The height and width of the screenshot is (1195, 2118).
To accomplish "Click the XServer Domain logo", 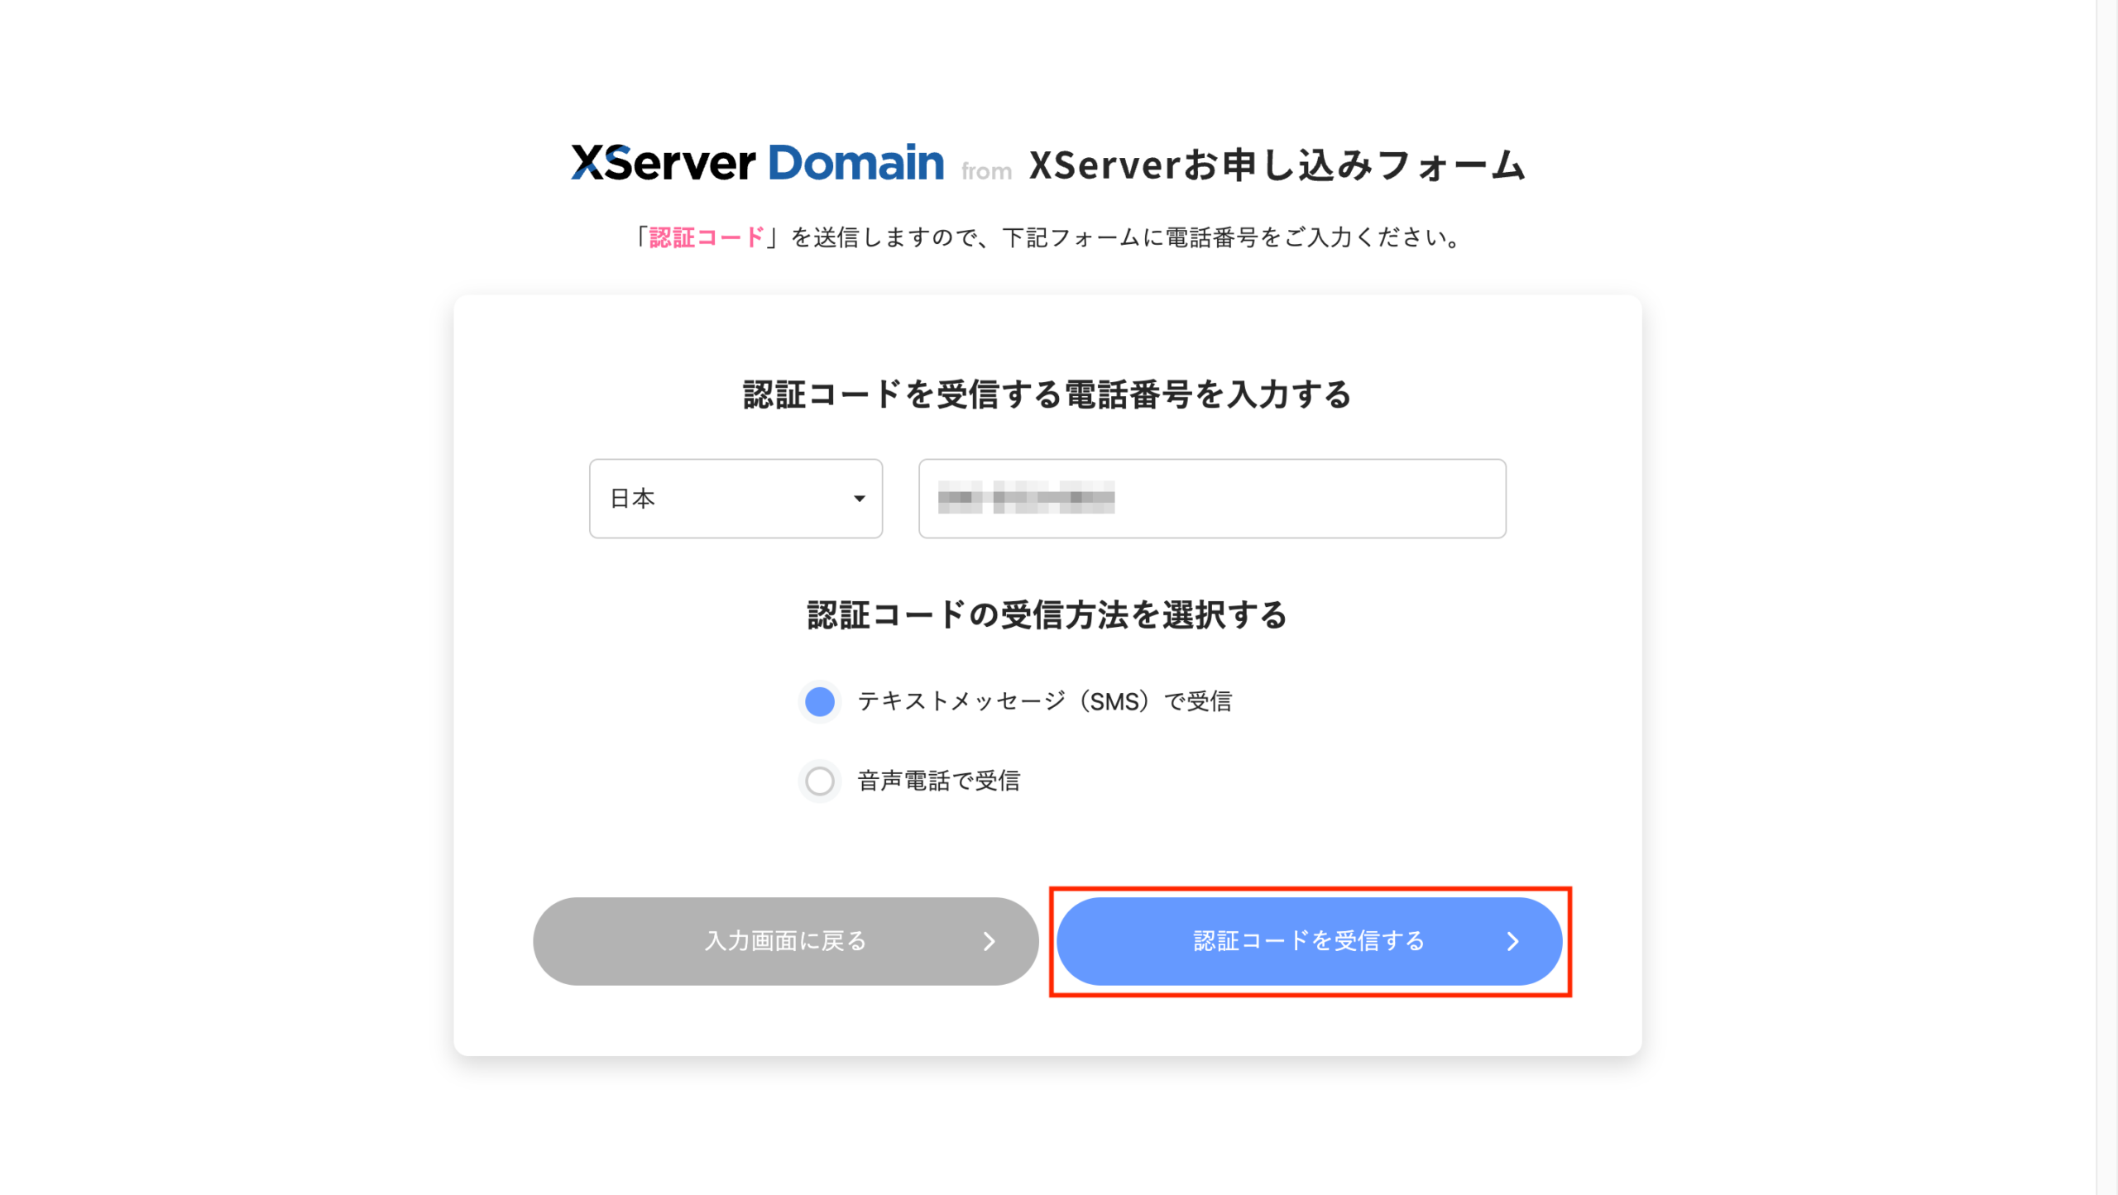I will point(757,162).
